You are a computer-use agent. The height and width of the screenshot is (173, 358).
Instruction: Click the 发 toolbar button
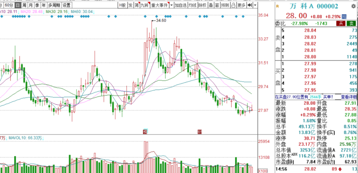(130, 5)
